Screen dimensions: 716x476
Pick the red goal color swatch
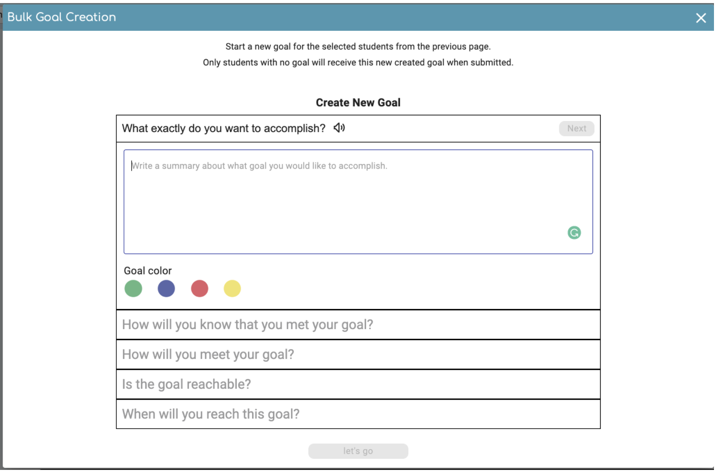pos(199,288)
